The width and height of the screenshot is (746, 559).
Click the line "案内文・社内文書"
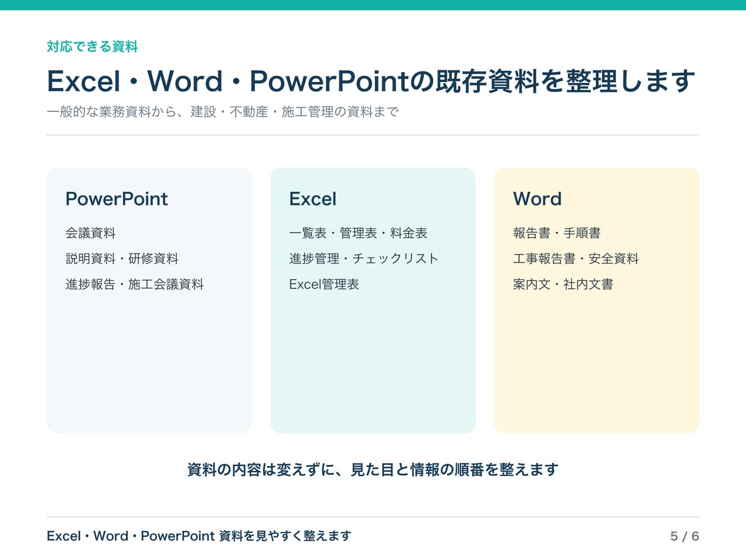click(x=563, y=284)
